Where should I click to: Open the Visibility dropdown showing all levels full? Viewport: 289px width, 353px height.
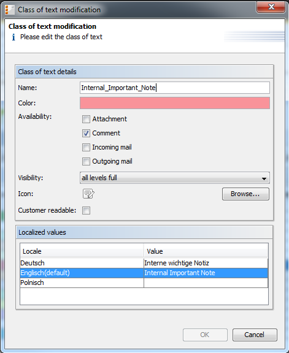(x=175, y=178)
